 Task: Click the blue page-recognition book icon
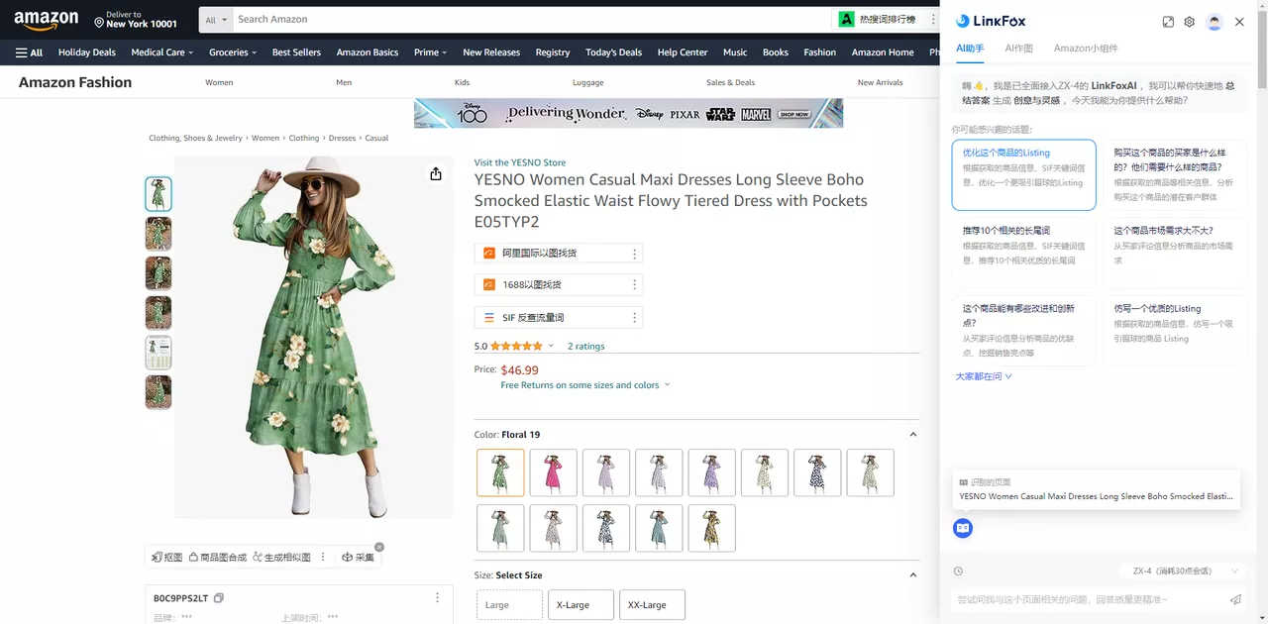963,529
